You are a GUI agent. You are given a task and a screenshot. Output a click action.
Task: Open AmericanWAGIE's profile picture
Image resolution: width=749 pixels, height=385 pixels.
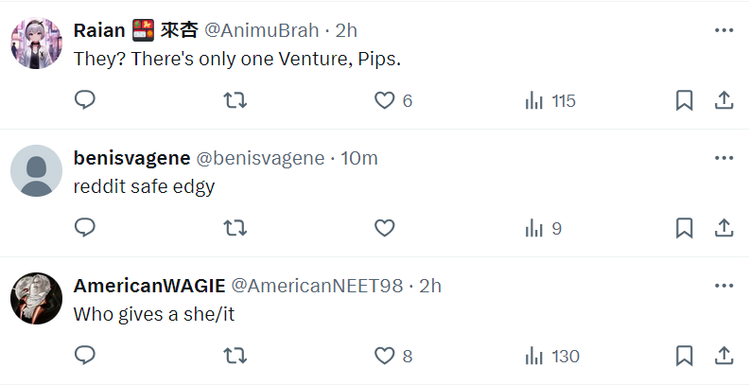click(36, 298)
